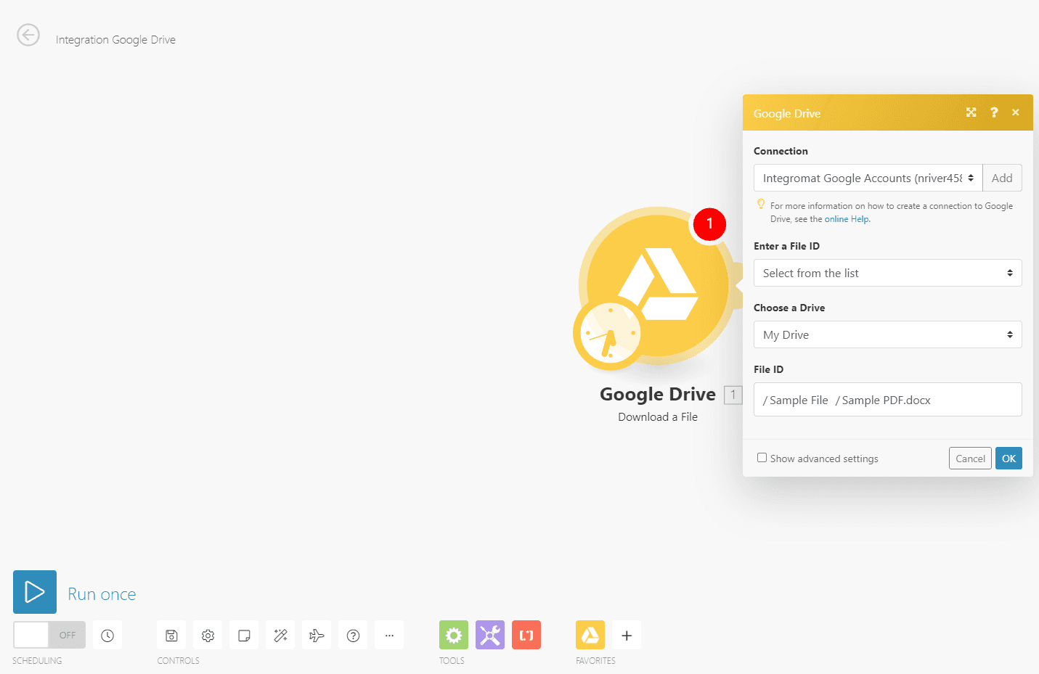1039x674 pixels.
Task: Go back using the arrow icon
Action: click(28, 35)
